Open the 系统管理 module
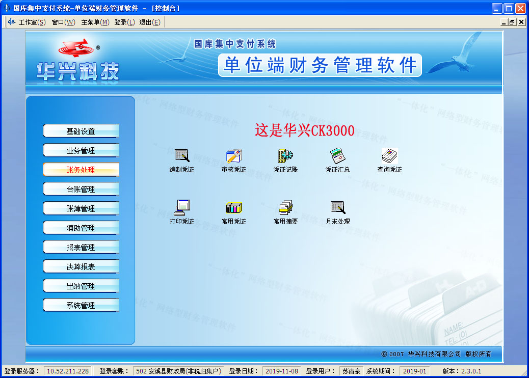This screenshot has width=529, height=378. click(81, 306)
